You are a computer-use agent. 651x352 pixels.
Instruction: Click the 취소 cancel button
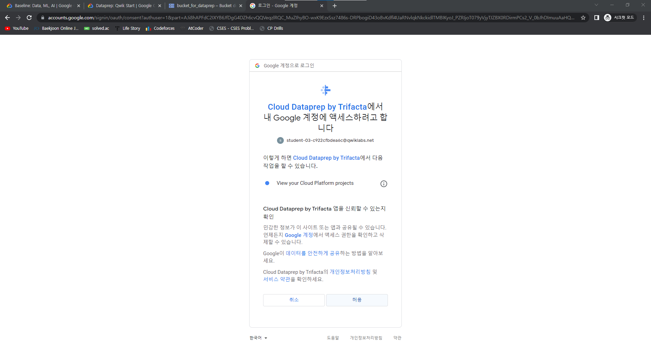(x=294, y=300)
